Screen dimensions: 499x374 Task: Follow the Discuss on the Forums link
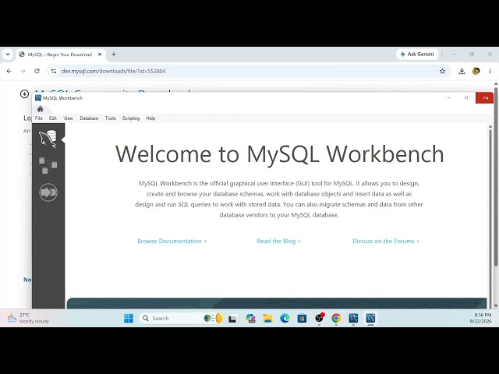(386, 241)
